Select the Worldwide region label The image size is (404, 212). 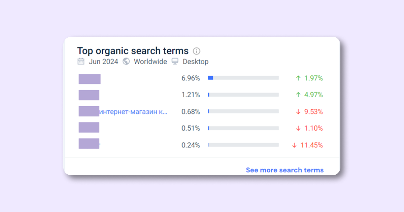(150, 62)
